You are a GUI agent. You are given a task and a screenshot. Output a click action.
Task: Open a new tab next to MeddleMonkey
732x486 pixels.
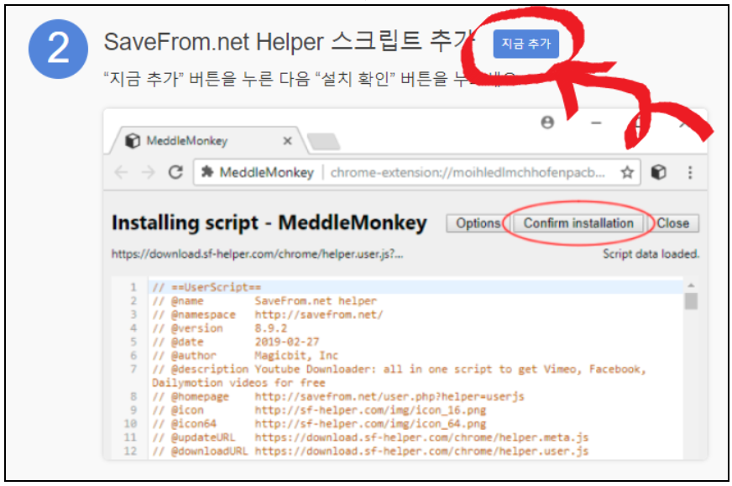tap(323, 142)
